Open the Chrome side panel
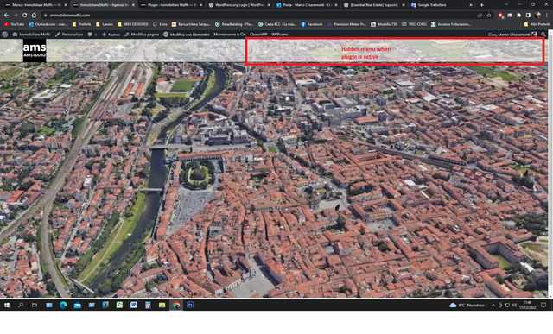 [x=528, y=16]
